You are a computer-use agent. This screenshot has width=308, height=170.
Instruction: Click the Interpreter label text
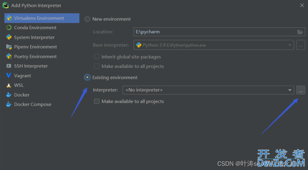point(105,90)
